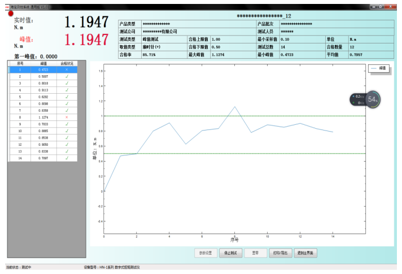Click the 峰值 column header

point(43,63)
